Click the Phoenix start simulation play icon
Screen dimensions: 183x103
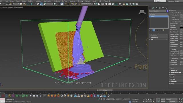coord(31,96)
